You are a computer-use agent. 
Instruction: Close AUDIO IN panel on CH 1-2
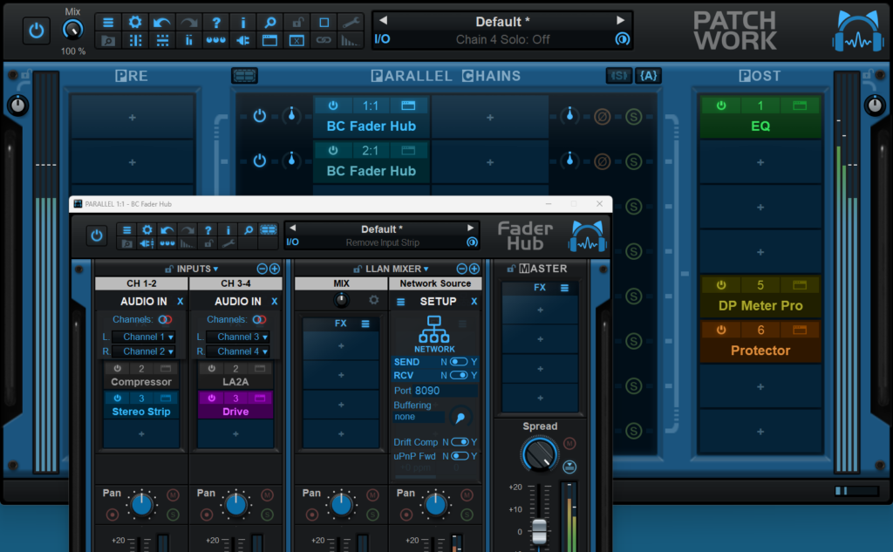click(180, 302)
